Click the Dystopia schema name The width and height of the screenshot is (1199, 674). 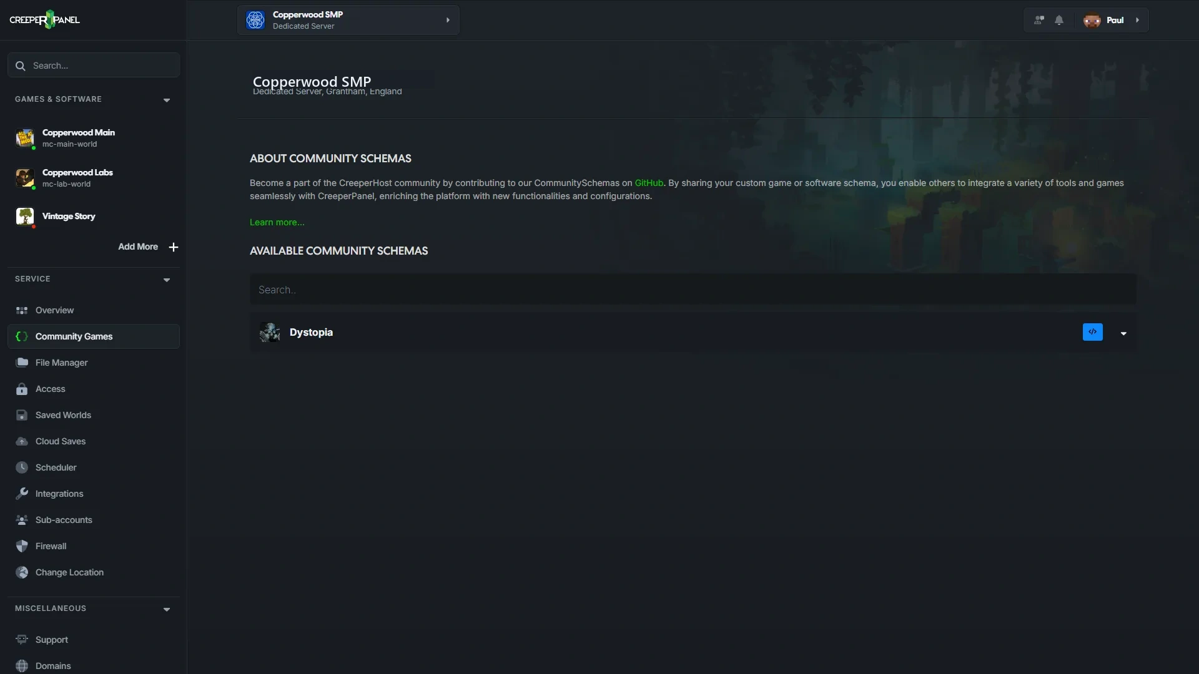click(311, 333)
